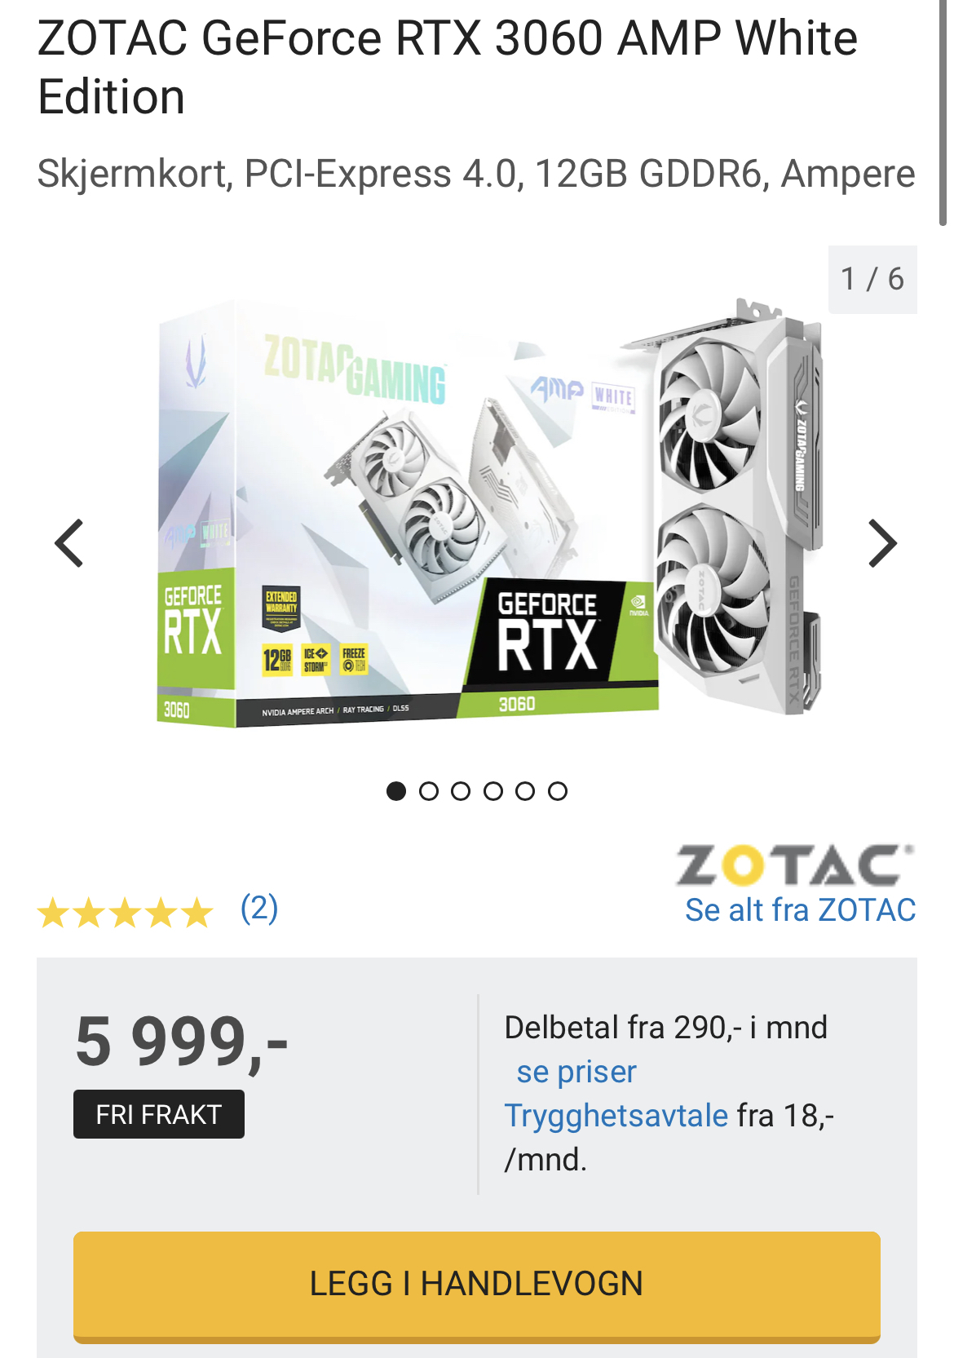Select the fourth carousel dot
Image resolution: width=954 pixels, height=1358 pixels.
pos(493,791)
